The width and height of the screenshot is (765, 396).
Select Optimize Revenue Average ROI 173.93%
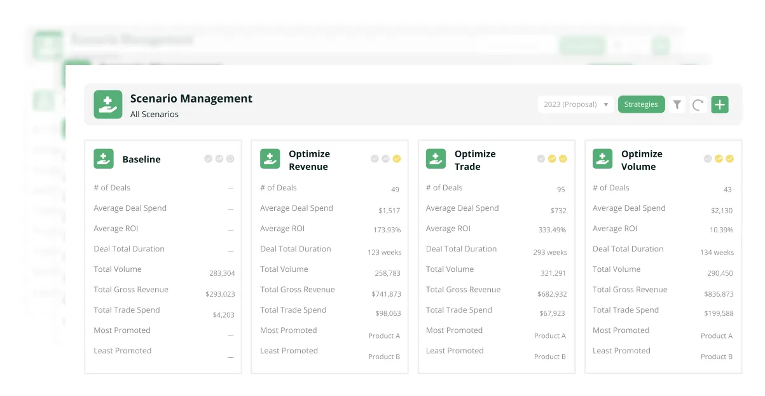[387, 230]
